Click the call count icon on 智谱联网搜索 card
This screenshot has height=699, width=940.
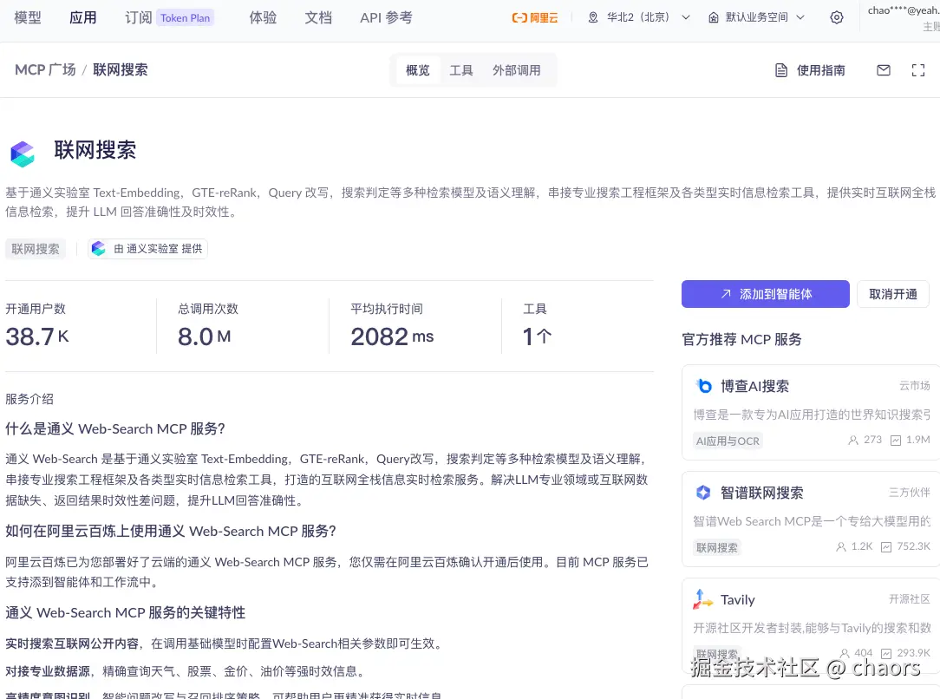pyautogui.click(x=886, y=546)
